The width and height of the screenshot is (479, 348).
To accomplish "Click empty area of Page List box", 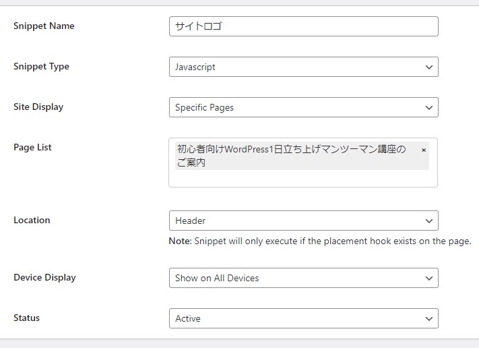I will coord(303,178).
